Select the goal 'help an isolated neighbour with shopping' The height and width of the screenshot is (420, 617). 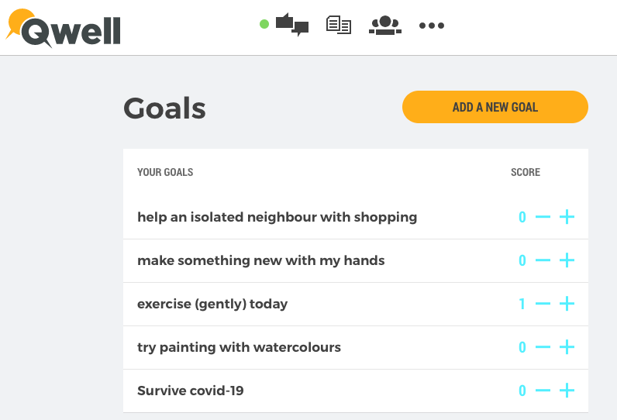277,217
